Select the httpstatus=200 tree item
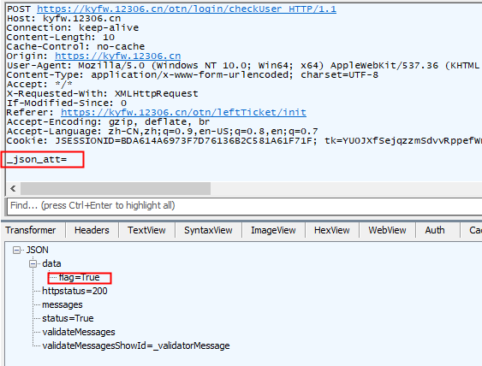 [74, 291]
